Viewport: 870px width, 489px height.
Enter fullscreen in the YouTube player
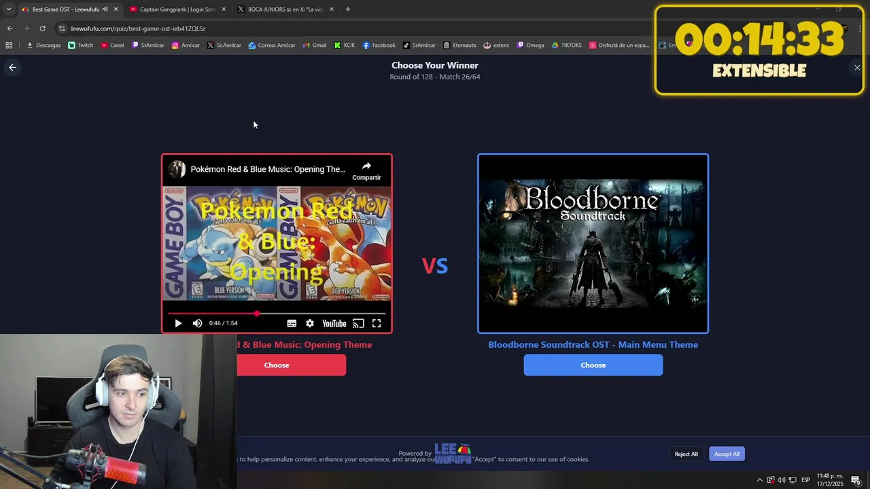coord(377,323)
